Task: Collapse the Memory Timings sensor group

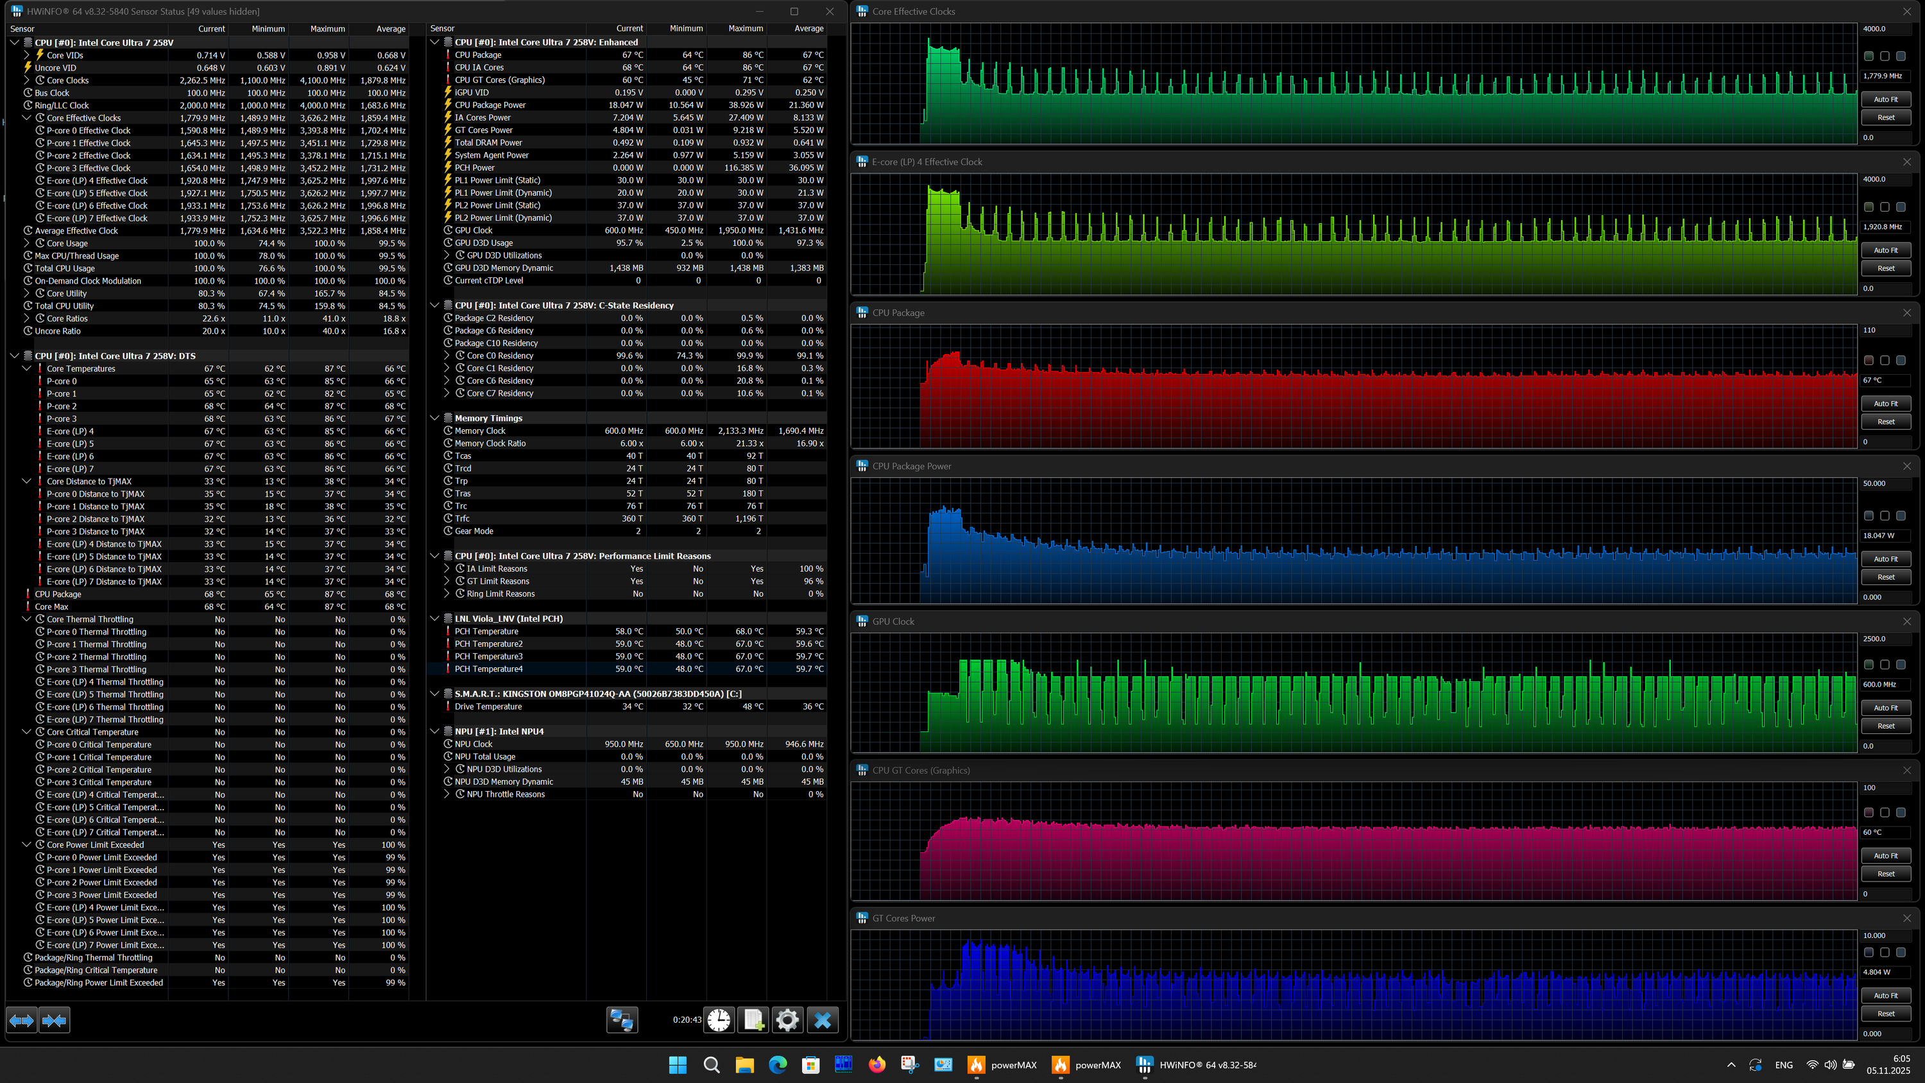Action: point(434,418)
